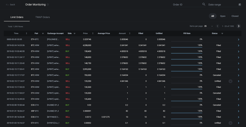Sort by the Amount column
Screen dimensions: 246x127
[129, 33]
